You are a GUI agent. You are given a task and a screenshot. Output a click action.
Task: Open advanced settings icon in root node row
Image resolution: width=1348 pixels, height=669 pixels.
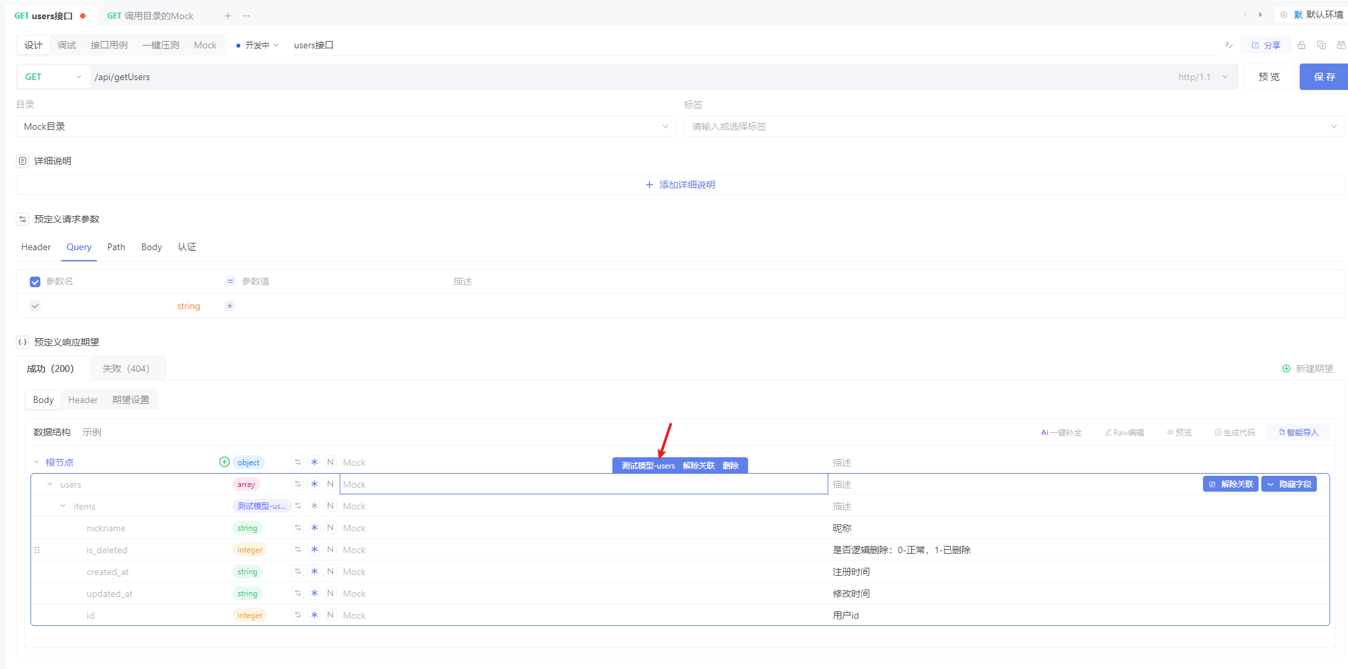tap(298, 462)
